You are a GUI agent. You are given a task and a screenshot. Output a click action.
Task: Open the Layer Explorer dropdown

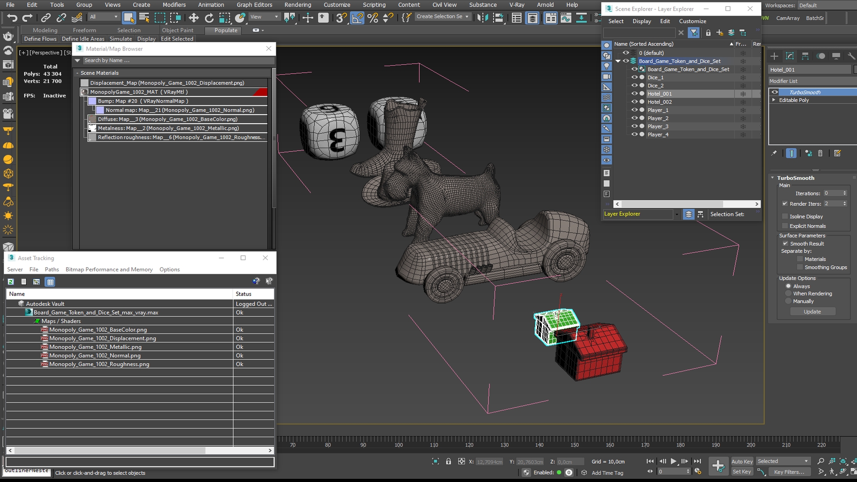[x=677, y=214]
